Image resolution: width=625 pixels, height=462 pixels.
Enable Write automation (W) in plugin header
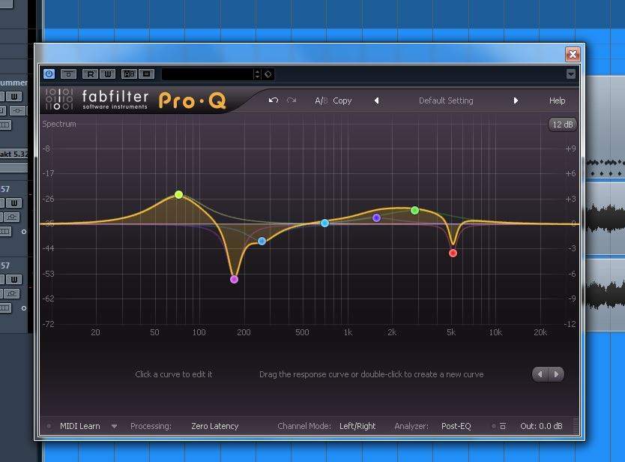pos(108,73)
